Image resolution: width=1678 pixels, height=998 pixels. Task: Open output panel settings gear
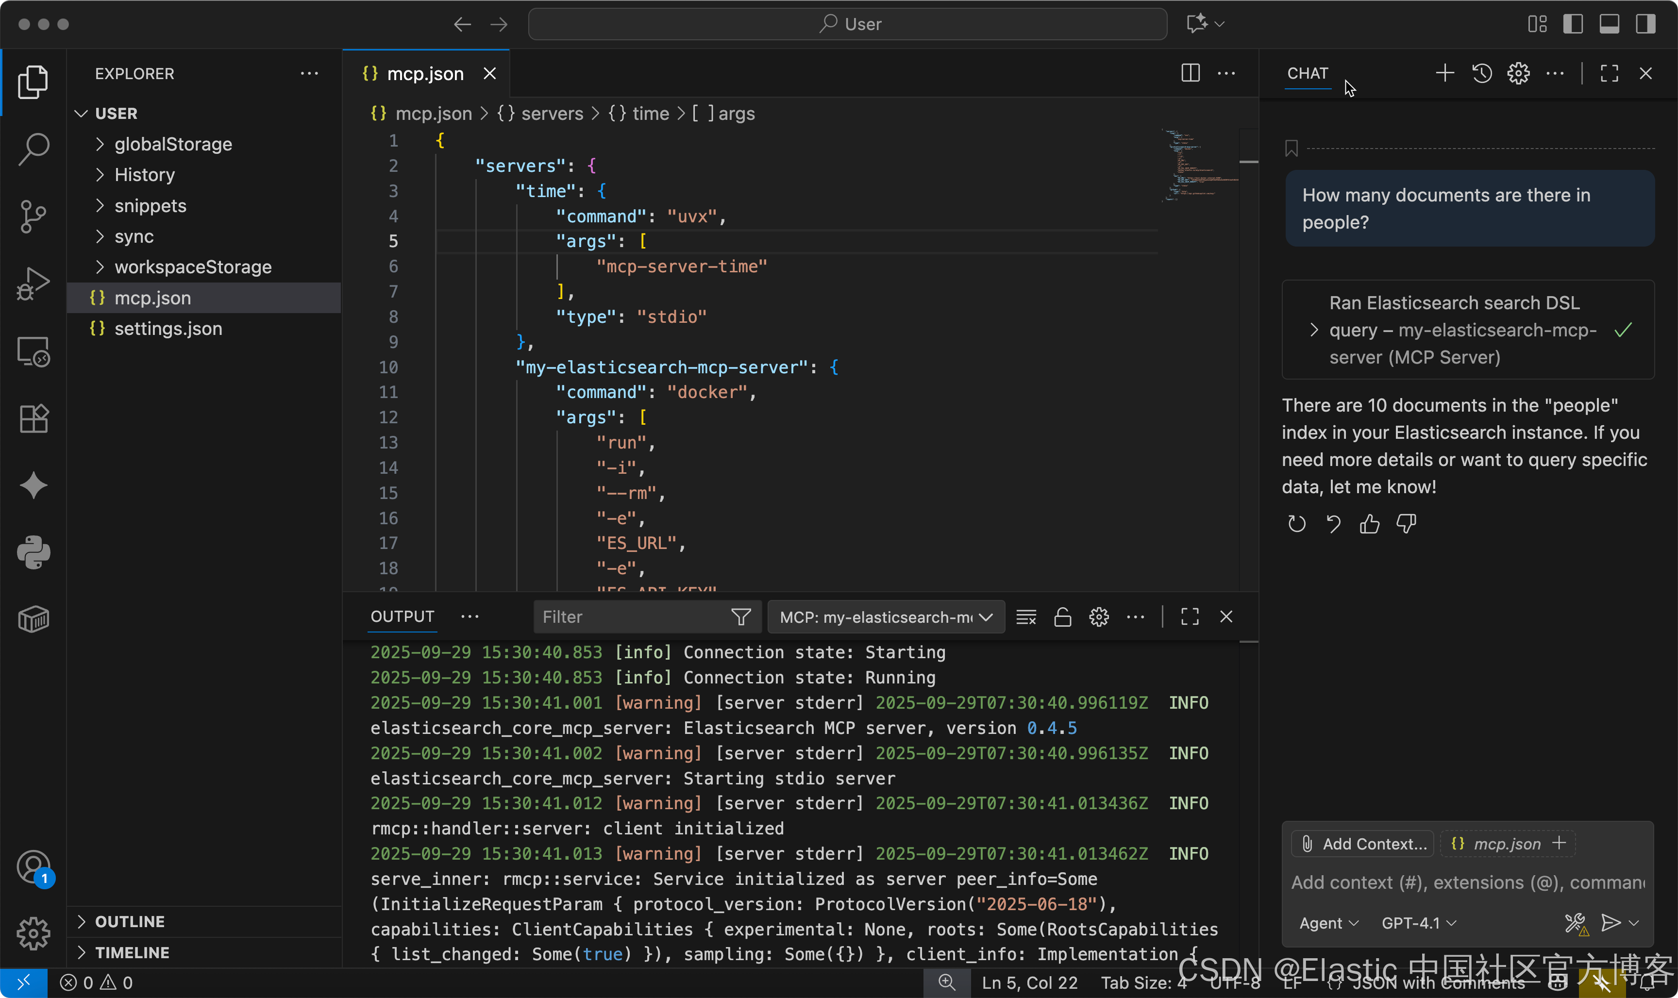(x=1099, y=616)
